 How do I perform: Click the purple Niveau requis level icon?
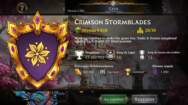click(156, 72)
